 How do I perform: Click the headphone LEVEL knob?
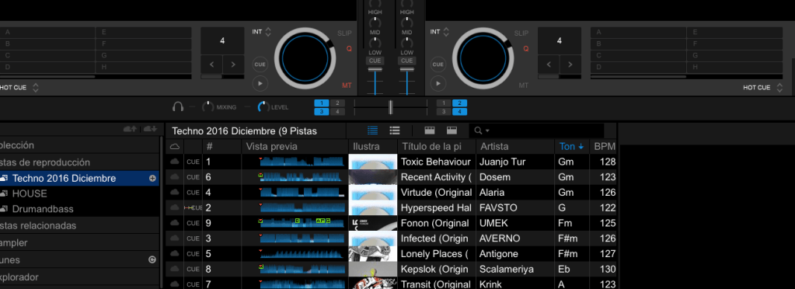263,107
